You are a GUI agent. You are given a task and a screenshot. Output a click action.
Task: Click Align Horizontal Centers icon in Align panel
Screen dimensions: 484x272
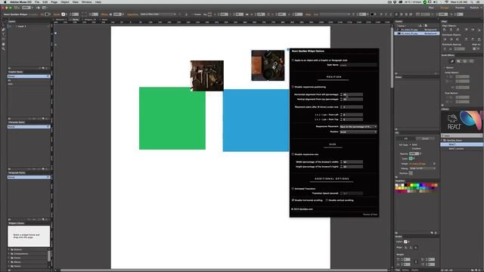click(451, 29)
